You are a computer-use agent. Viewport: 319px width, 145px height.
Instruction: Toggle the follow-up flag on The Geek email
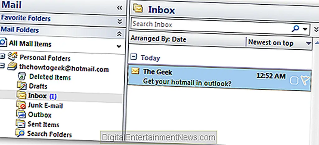point(305,81)
